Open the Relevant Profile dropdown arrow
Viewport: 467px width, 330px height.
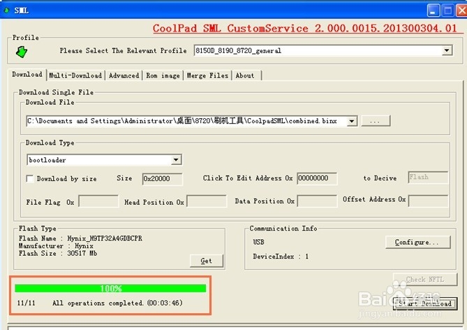[447, 50]
